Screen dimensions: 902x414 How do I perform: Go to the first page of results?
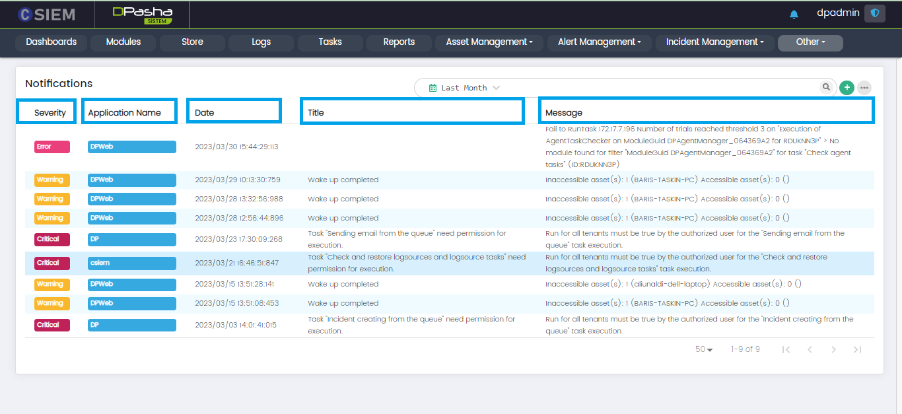[x=786, y=349]
